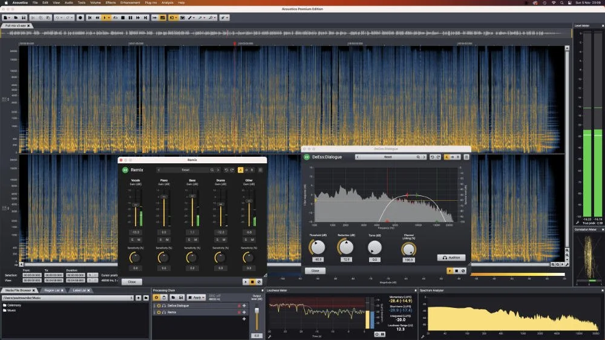Screen dimensions: 605x340
Task: Open the File menu
Action: pyautogui.click(x=34, y=2)
